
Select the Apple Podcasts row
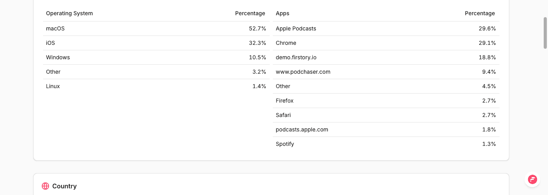(x=386, y=28)
